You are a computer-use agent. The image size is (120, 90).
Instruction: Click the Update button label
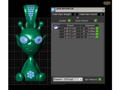(62, 21)
